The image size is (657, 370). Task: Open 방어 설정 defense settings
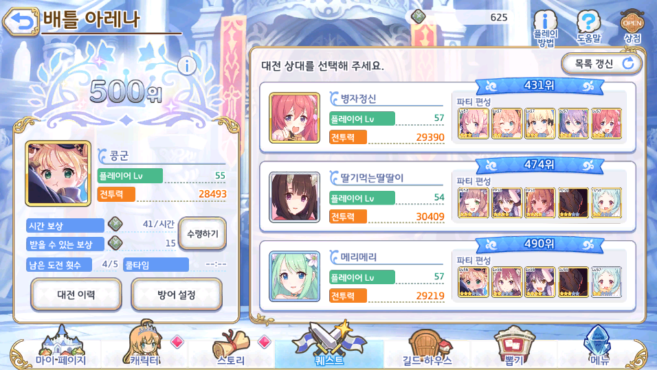[177, 295]
